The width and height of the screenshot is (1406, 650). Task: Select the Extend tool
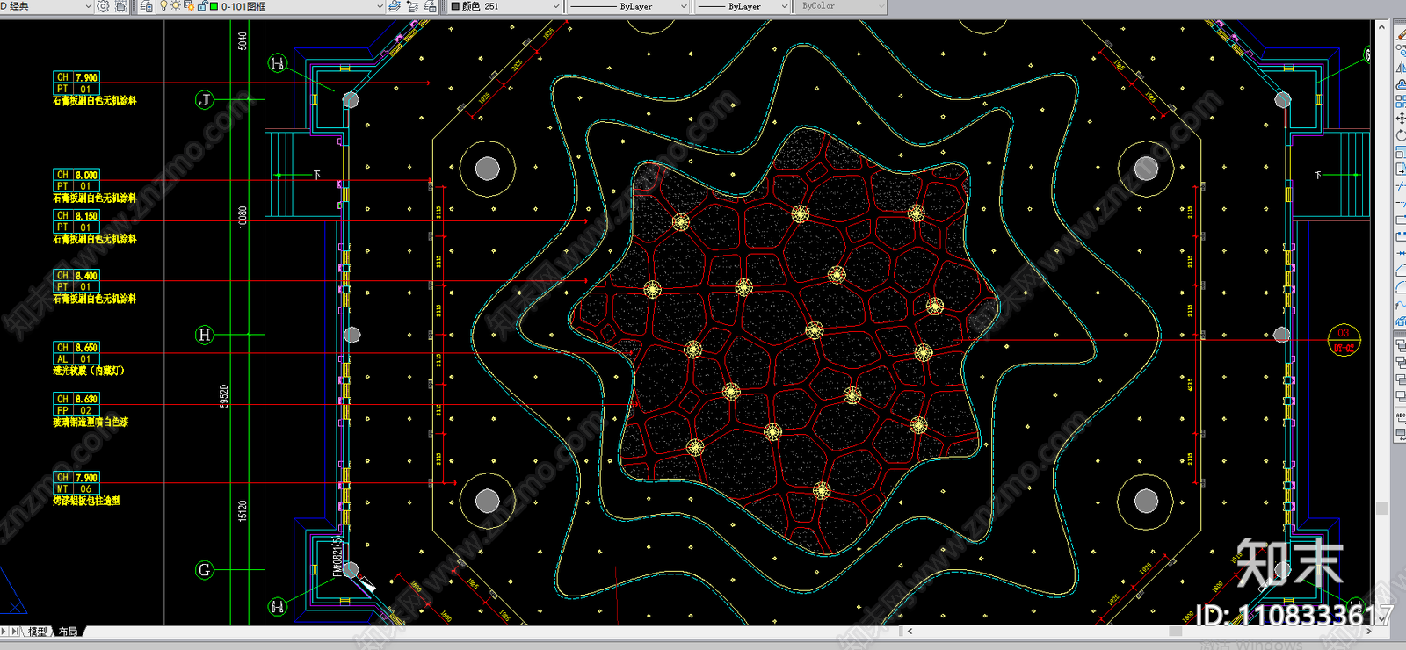(1400, 202)
